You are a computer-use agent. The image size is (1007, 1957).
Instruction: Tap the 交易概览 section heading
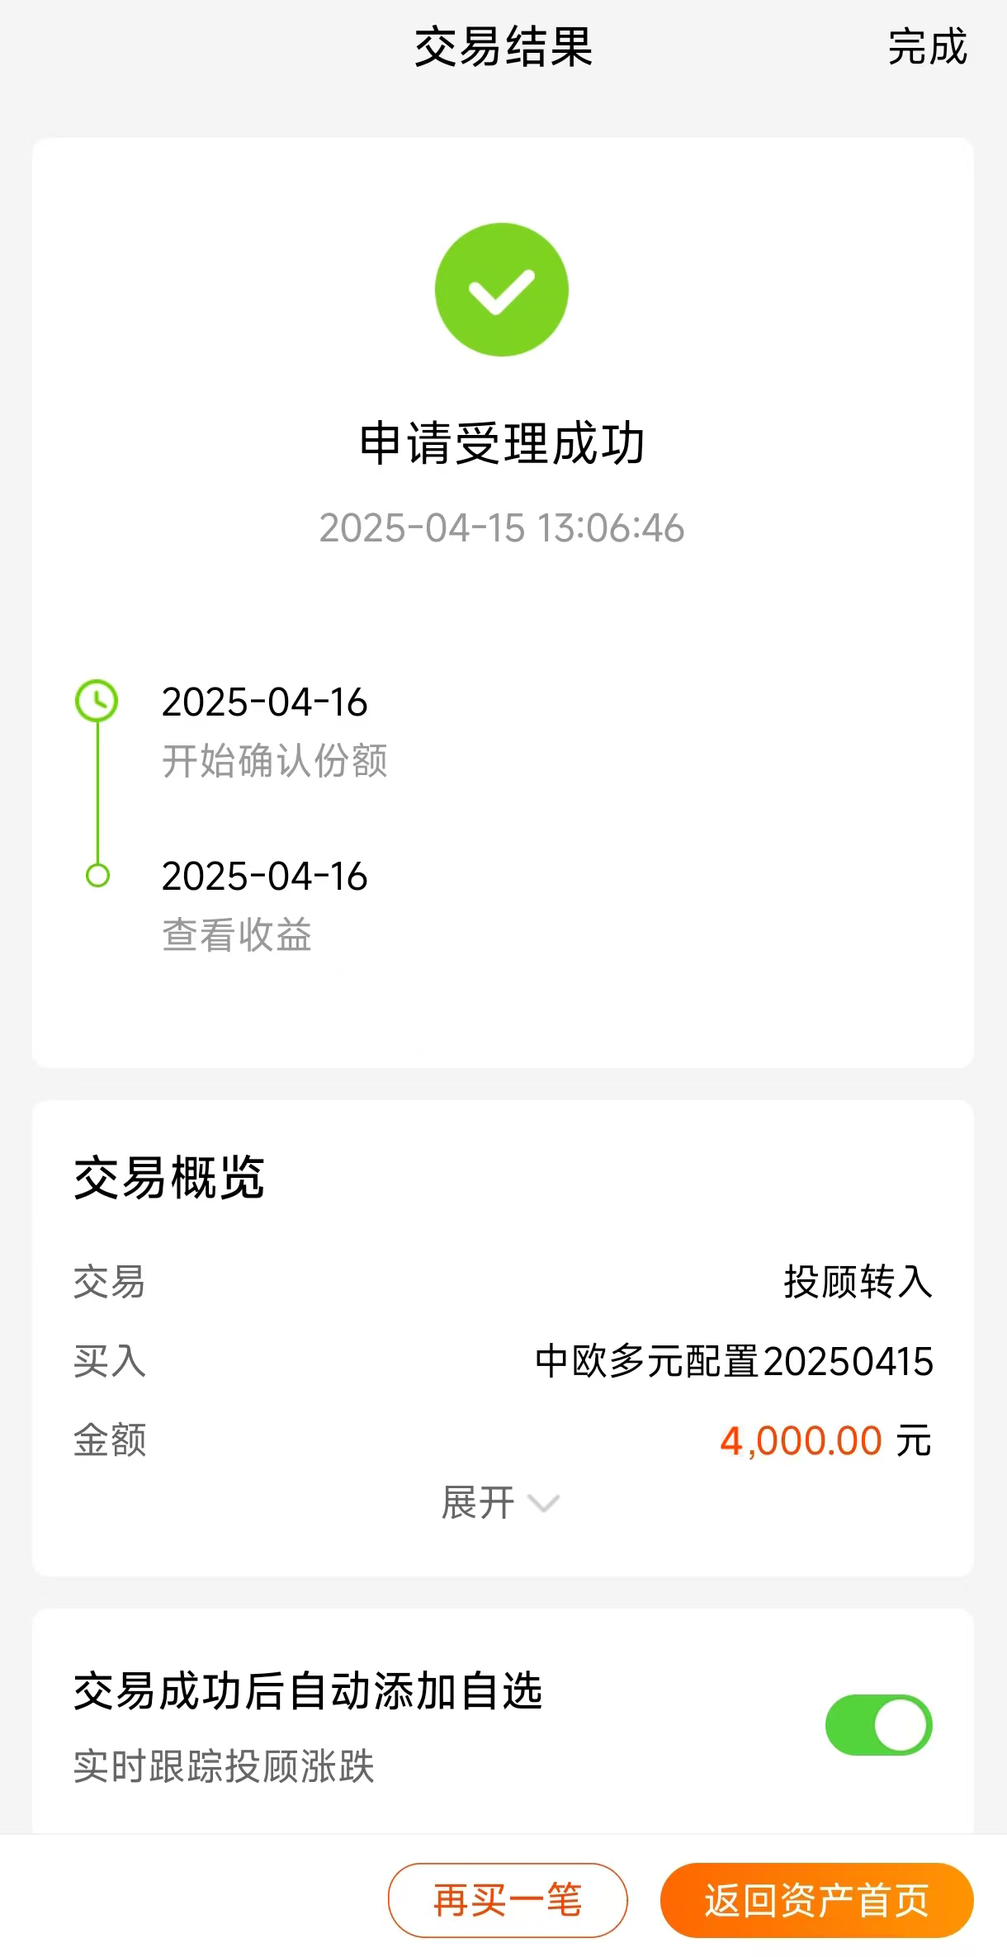click(169, 1177)
